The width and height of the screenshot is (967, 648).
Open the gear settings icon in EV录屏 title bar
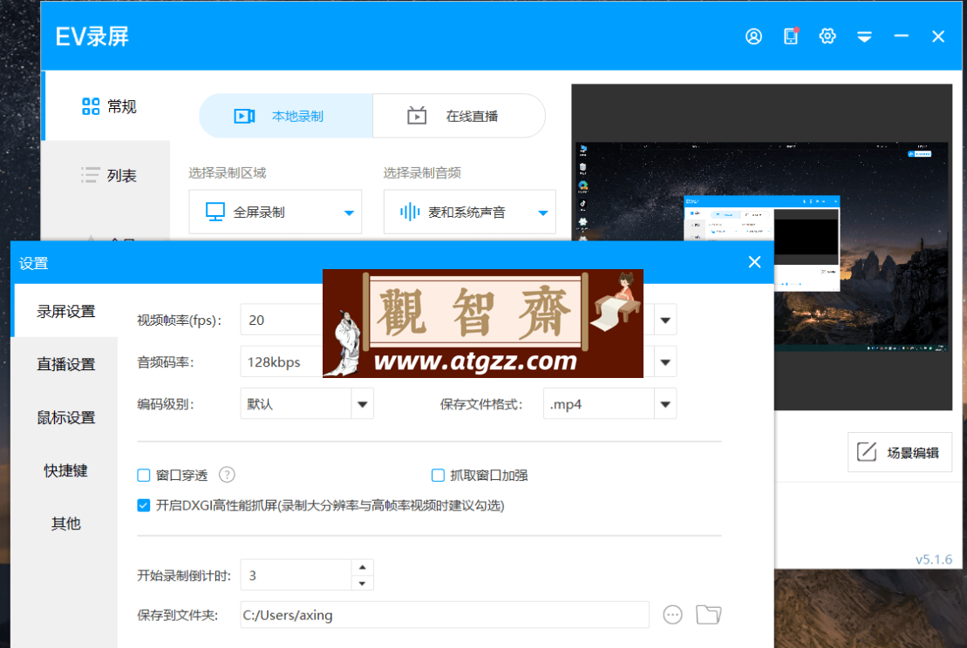[x=827, y=37]
